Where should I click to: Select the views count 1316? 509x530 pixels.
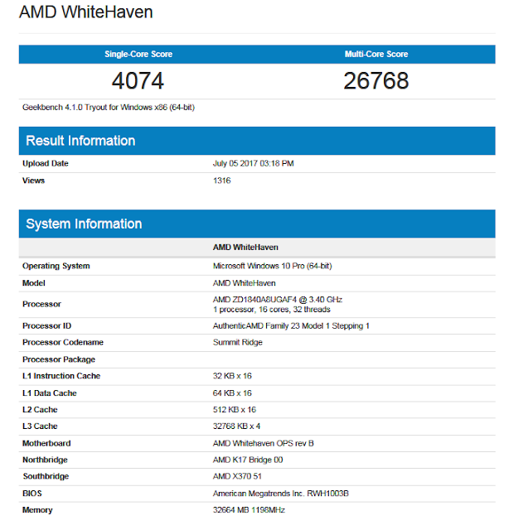tap(221, 181)
